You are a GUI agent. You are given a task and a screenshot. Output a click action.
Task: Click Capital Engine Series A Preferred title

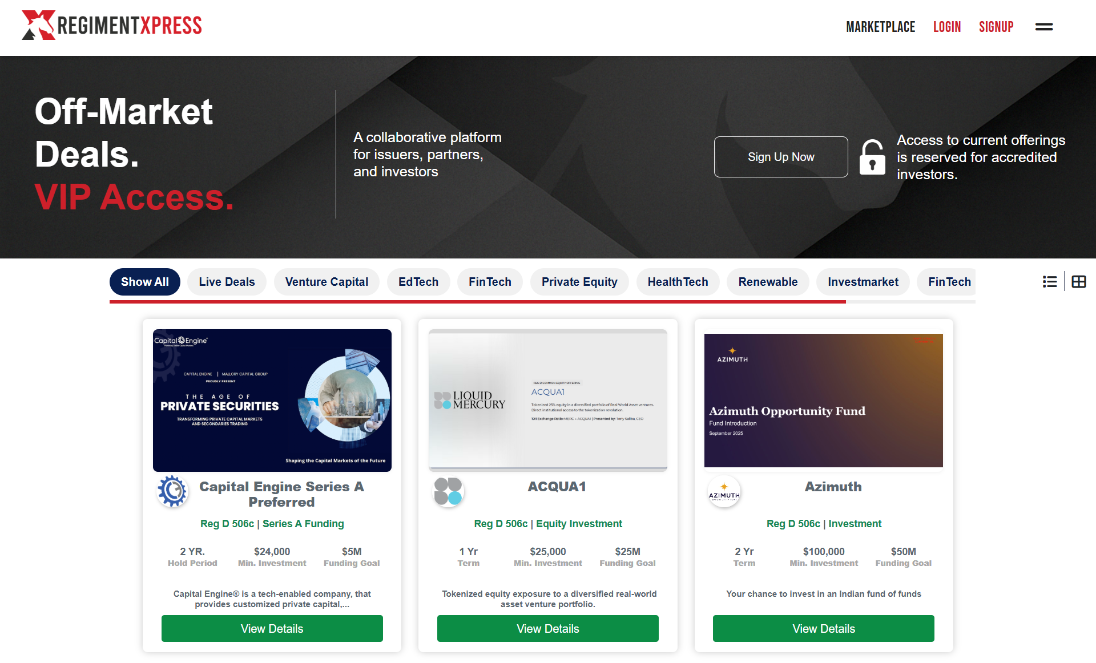[281, 494]
